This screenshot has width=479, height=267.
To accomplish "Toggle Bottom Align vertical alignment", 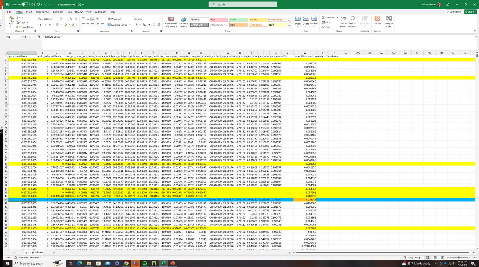I will pos(93,19).
